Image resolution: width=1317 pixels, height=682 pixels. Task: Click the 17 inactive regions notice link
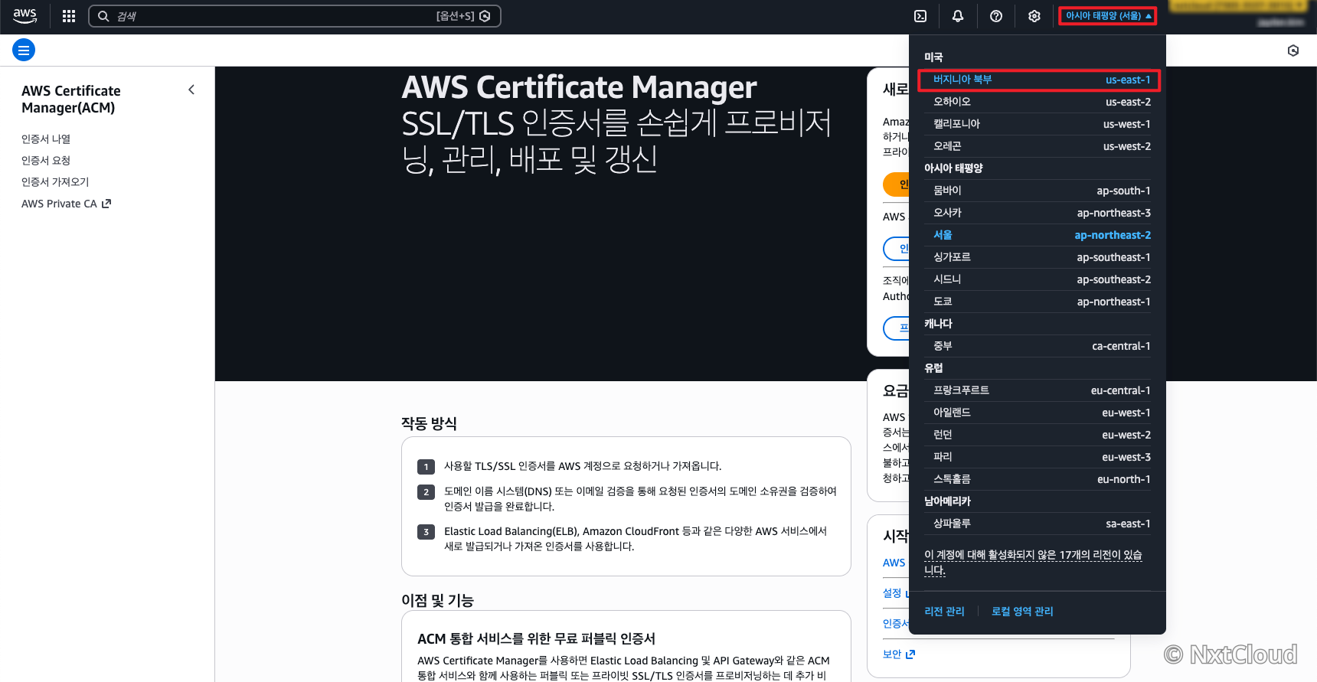pyautogui.click(x=1033, y=562)
